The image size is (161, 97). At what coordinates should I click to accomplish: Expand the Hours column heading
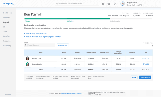point(64,53)
